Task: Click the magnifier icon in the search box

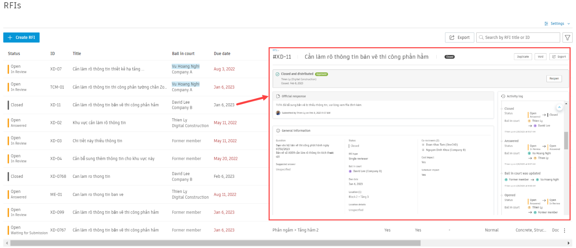Action: tap(481, 37)
